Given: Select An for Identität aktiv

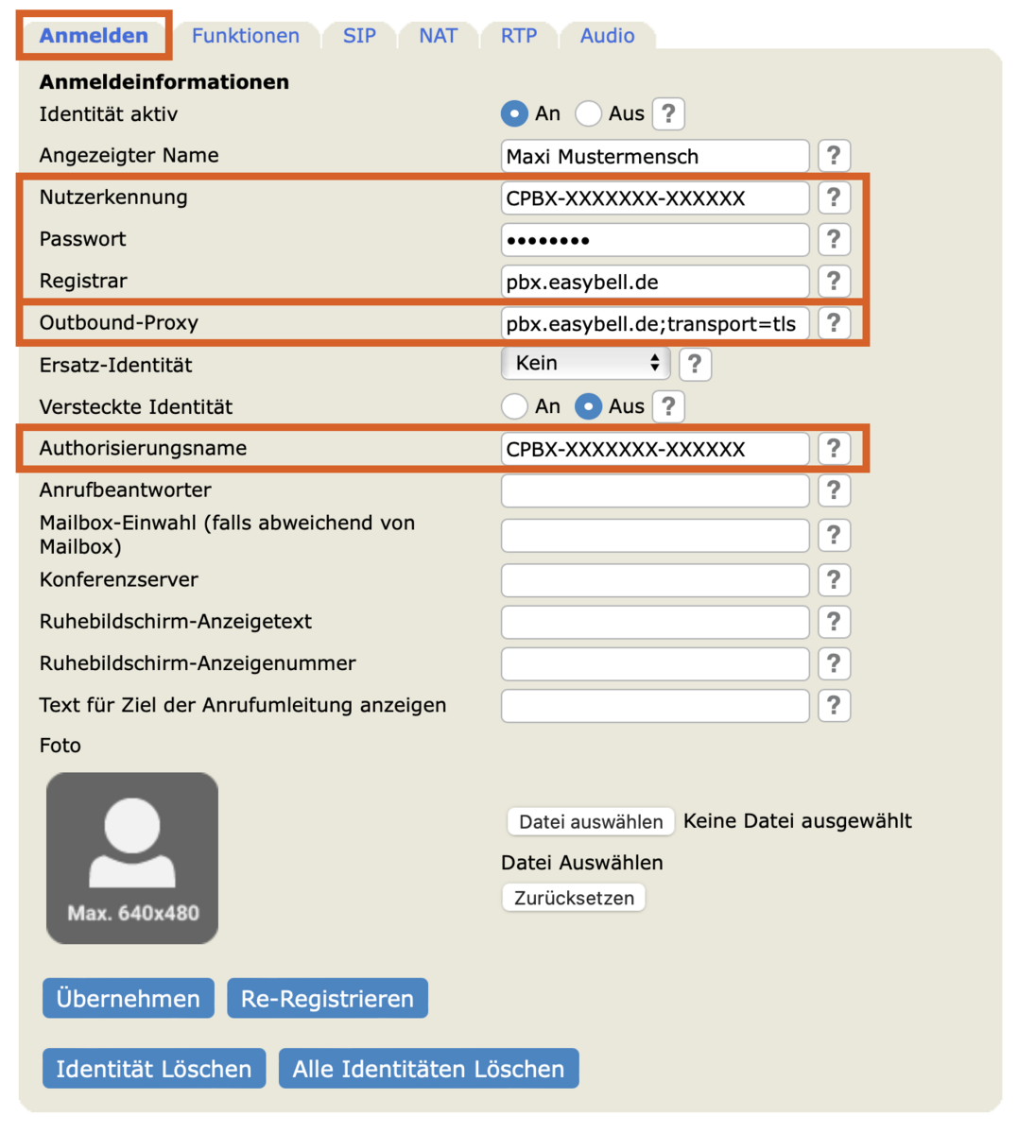Looking at the screenshot, I should click(514, 114).
